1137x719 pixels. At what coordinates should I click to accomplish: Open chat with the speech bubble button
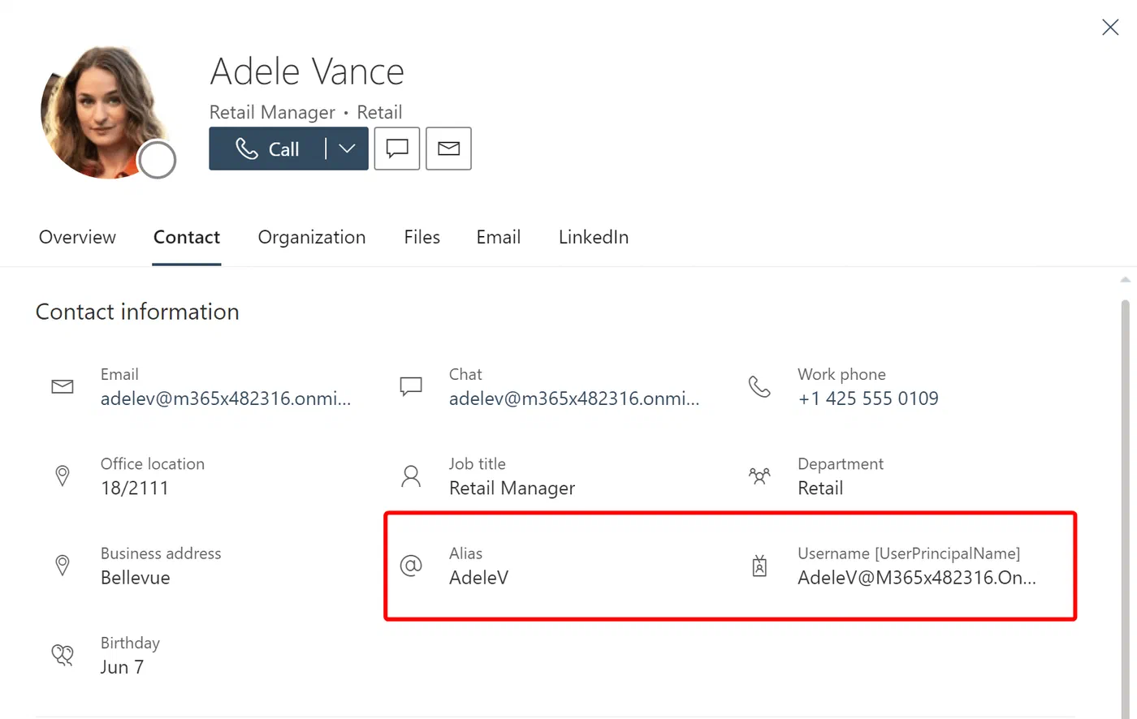[397, 149]
